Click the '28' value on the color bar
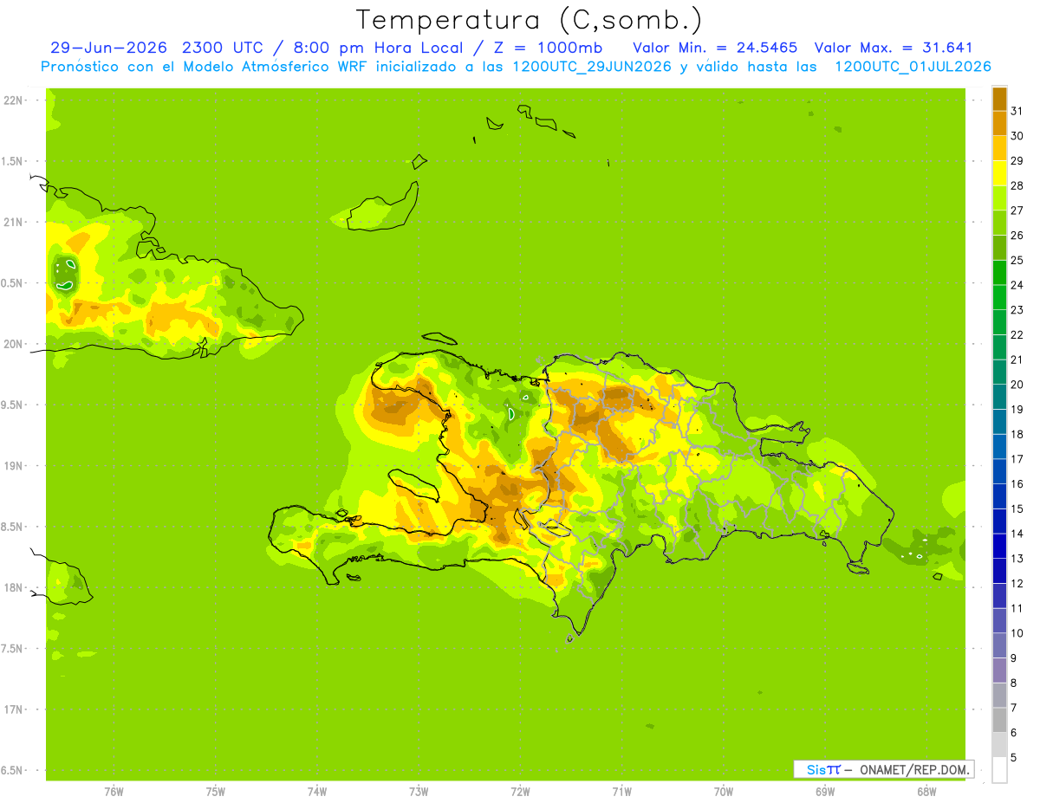 tap(1017, 185)
